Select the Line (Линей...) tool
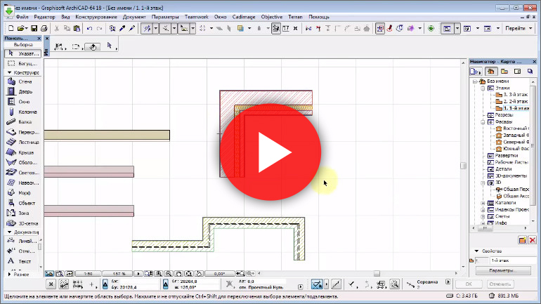Viewport: 541px width, 304px height. pos(22,241)
